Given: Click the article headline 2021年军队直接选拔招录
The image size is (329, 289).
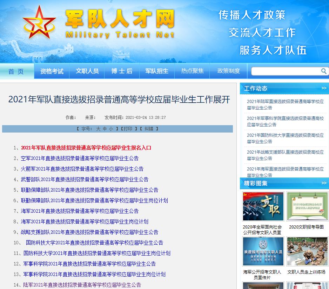Looking at the screenshot, I should pos(119,99).
